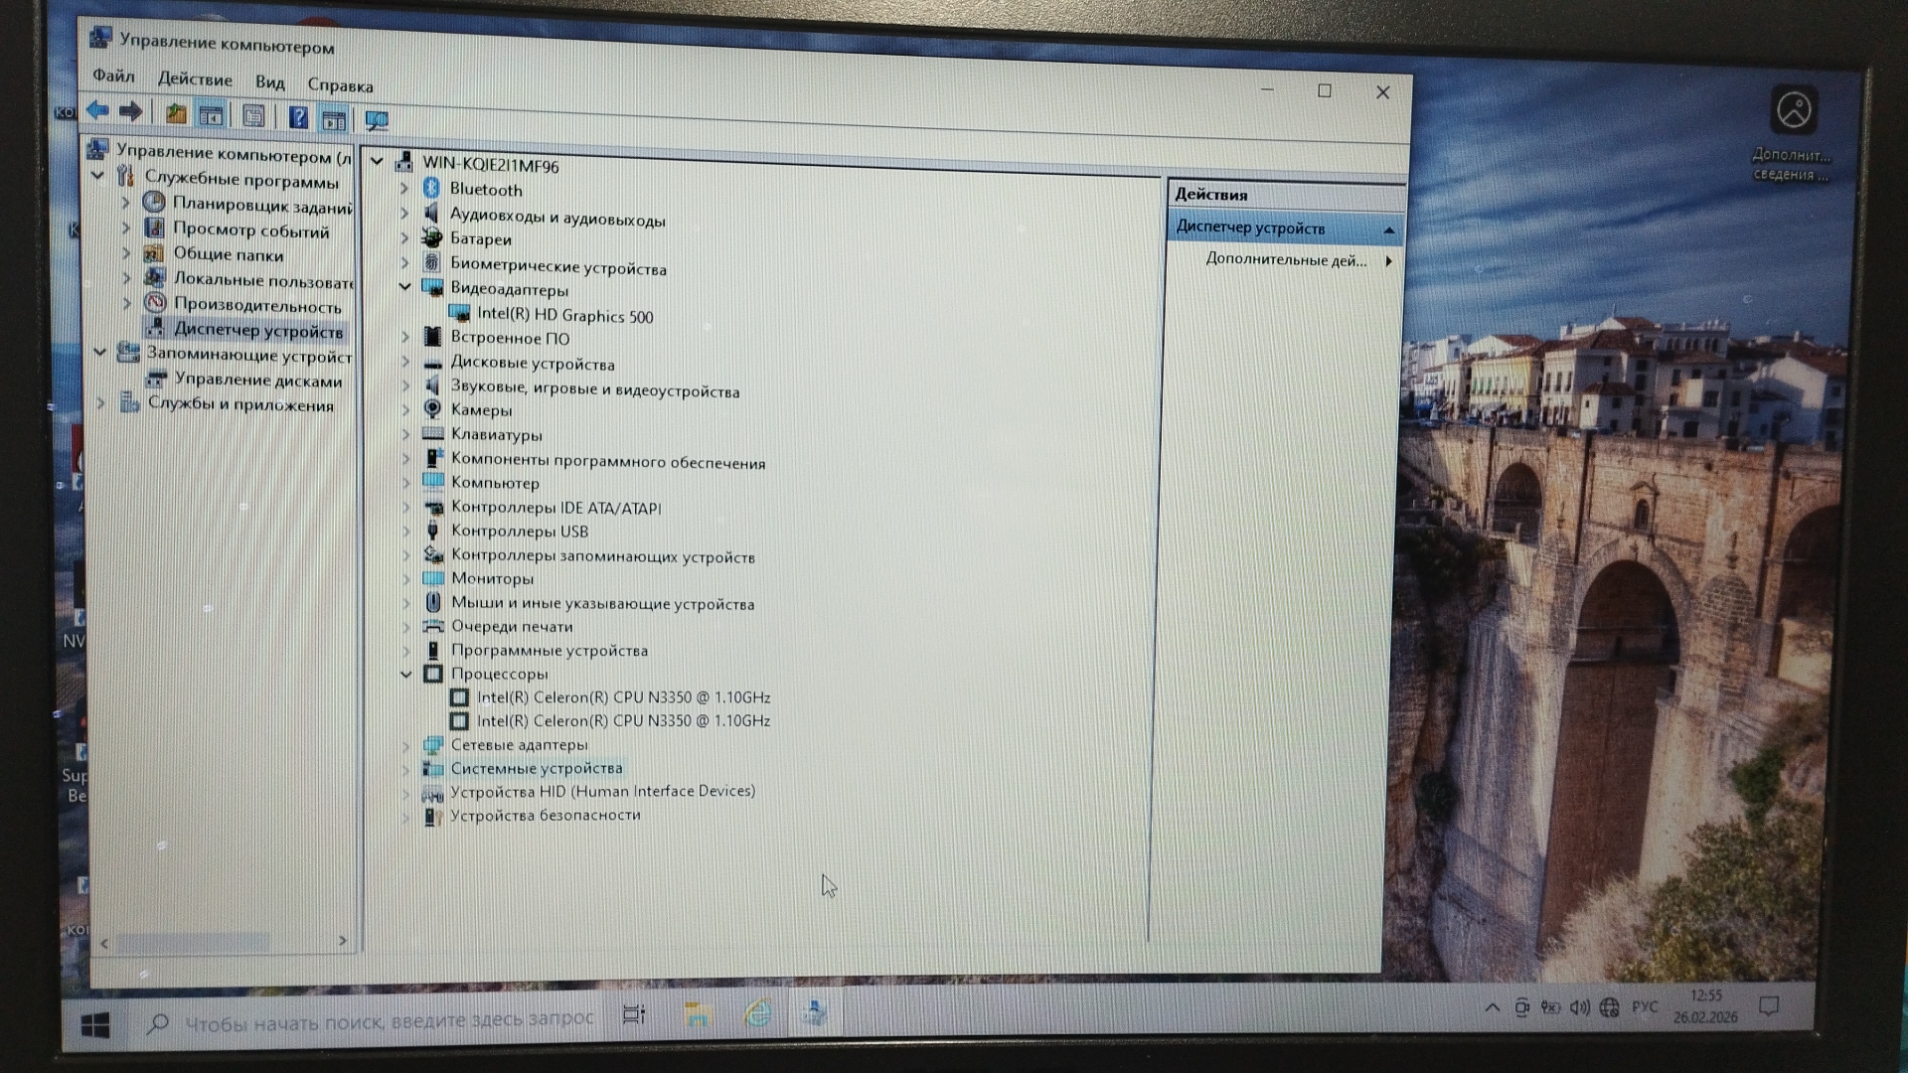Viewport: 1908px width, 1073px height.
Task: Click the Up one level folder icon
Action: click(x=176, y=114)
